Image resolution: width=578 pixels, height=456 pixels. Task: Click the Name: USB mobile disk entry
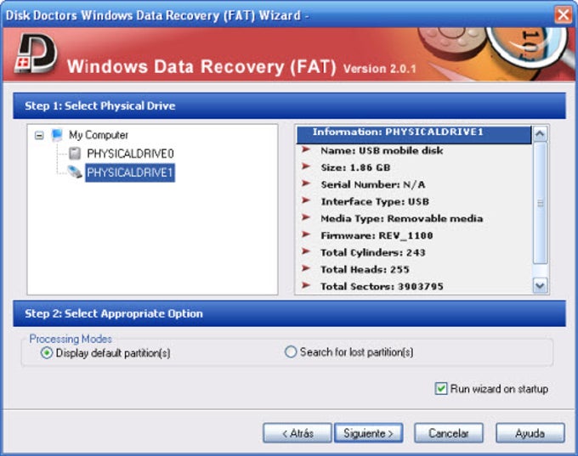tap(382, 150)
